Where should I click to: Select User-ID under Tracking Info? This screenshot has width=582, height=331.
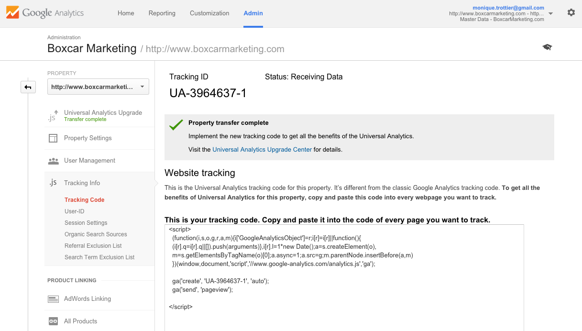[x=75, y=211]
